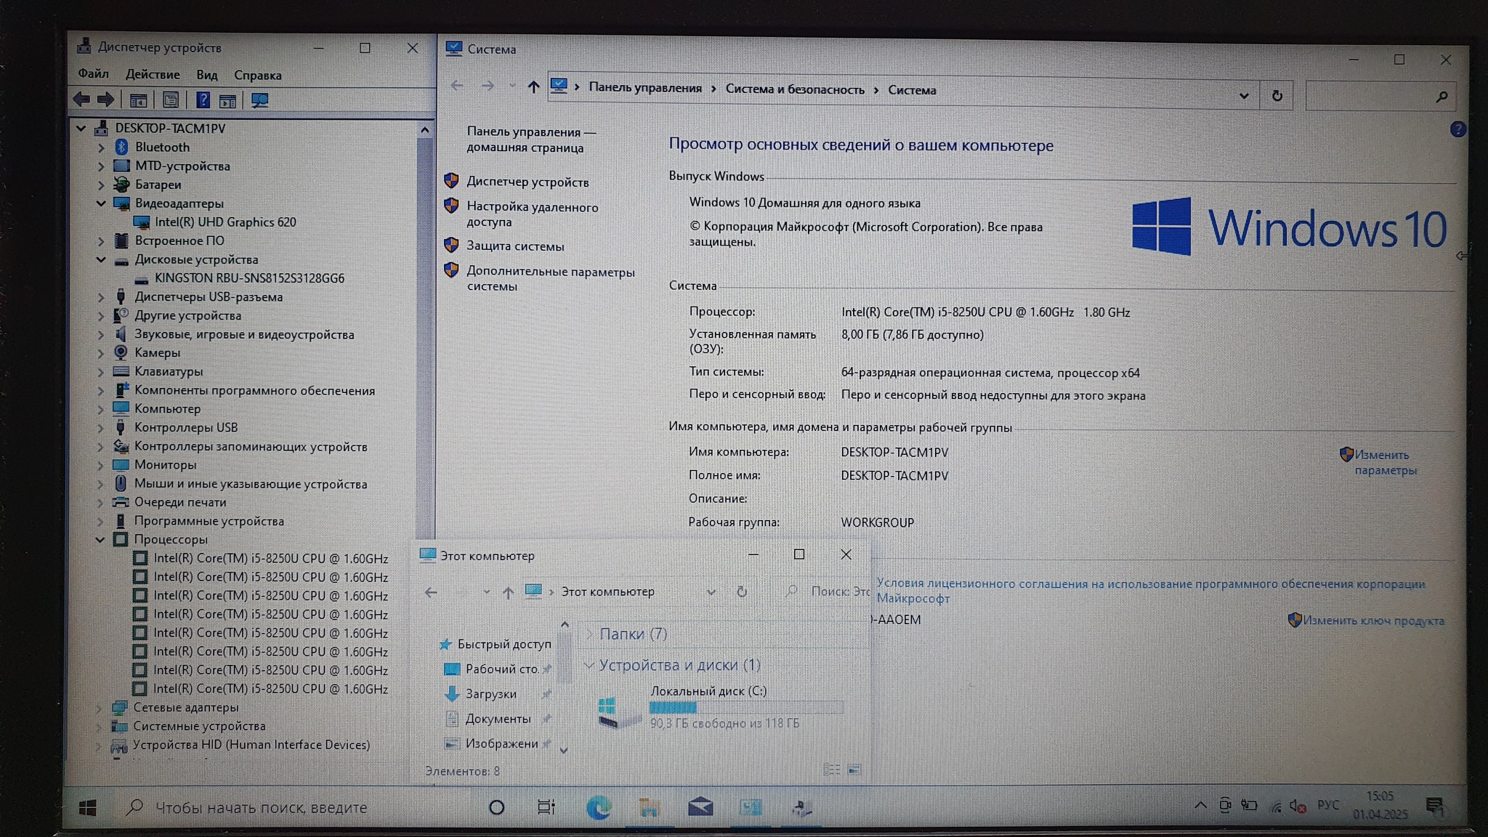Open the Mail app on the taskbar
This screenshot has height=837, width=1488.
[700, 807]
